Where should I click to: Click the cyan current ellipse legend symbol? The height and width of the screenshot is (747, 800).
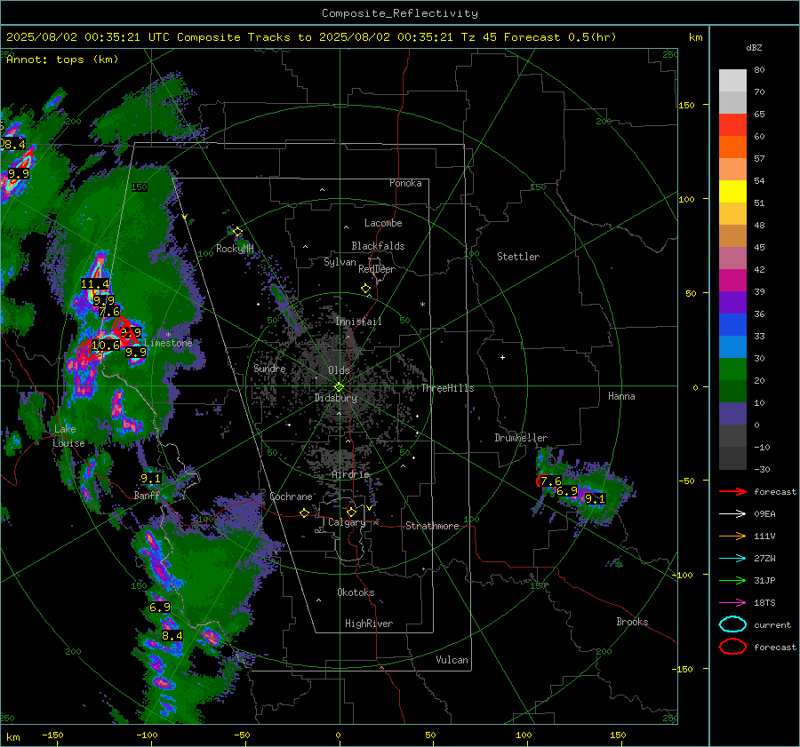click(x=732, y=624)
